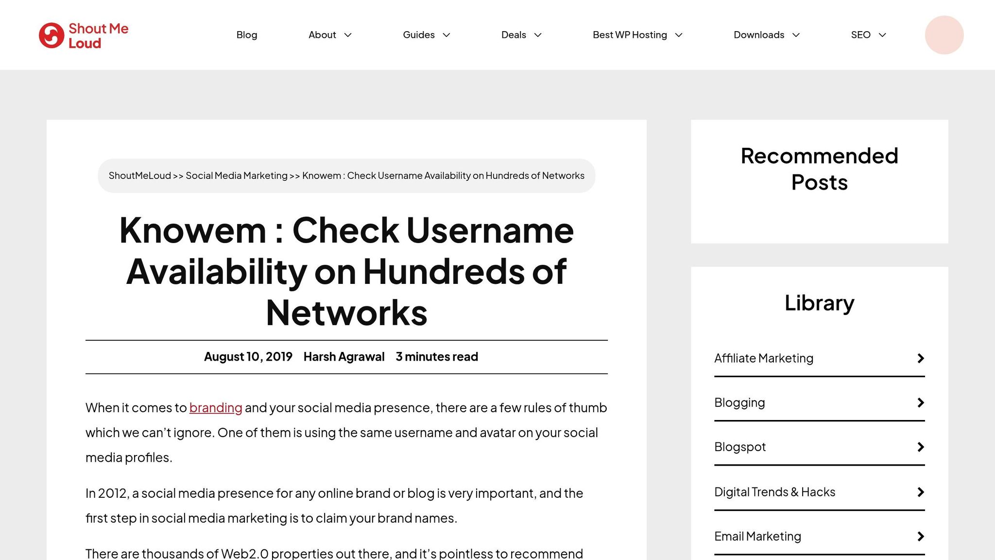Click the Digital Trends & Hacks arrow
995x560 pixels.
[920, 492]
